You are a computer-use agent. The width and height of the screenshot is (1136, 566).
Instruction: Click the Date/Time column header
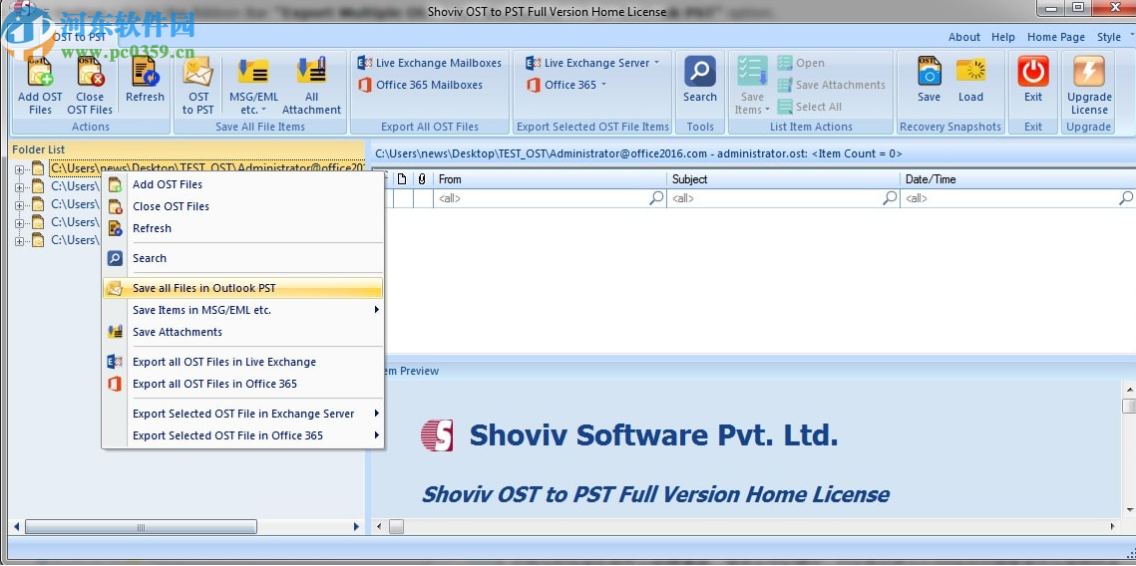point(1018,178)
